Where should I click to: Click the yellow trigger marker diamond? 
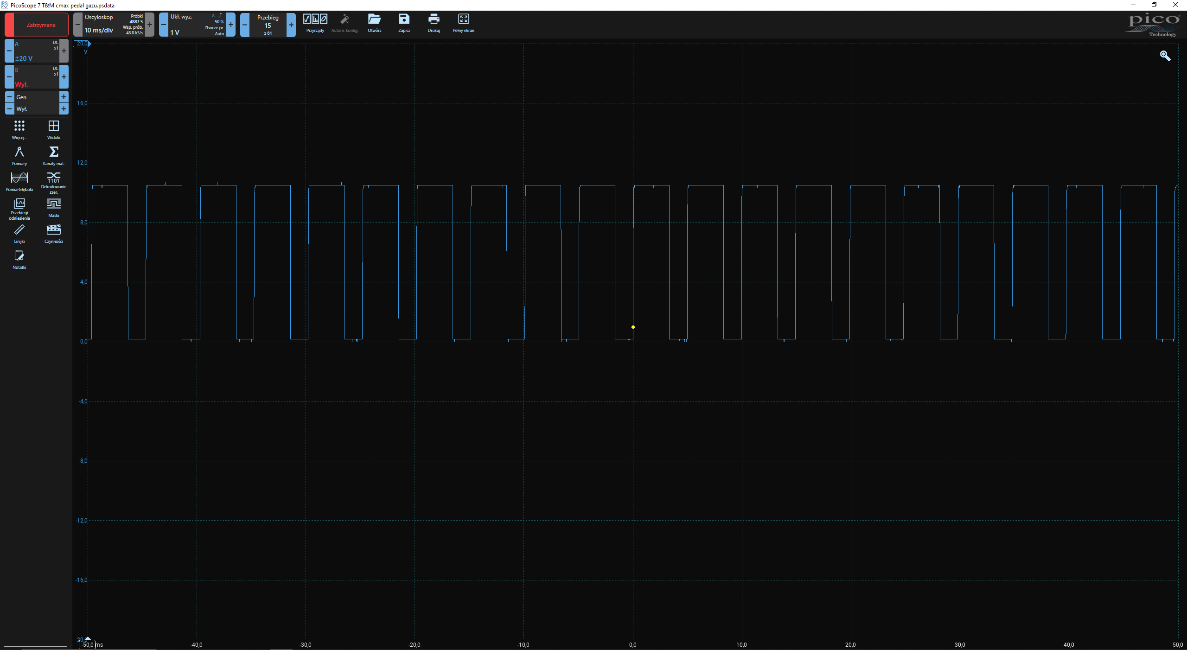click(x=633, y=327)
